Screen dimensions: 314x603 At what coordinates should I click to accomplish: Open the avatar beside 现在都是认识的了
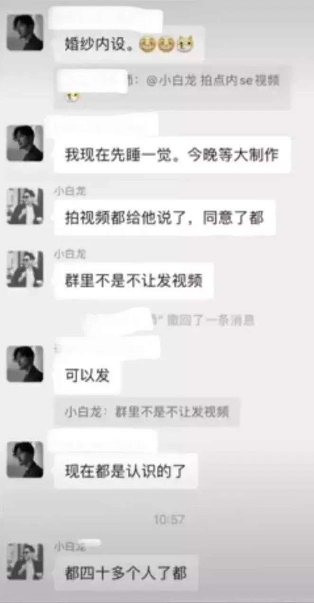coord(25,459)
